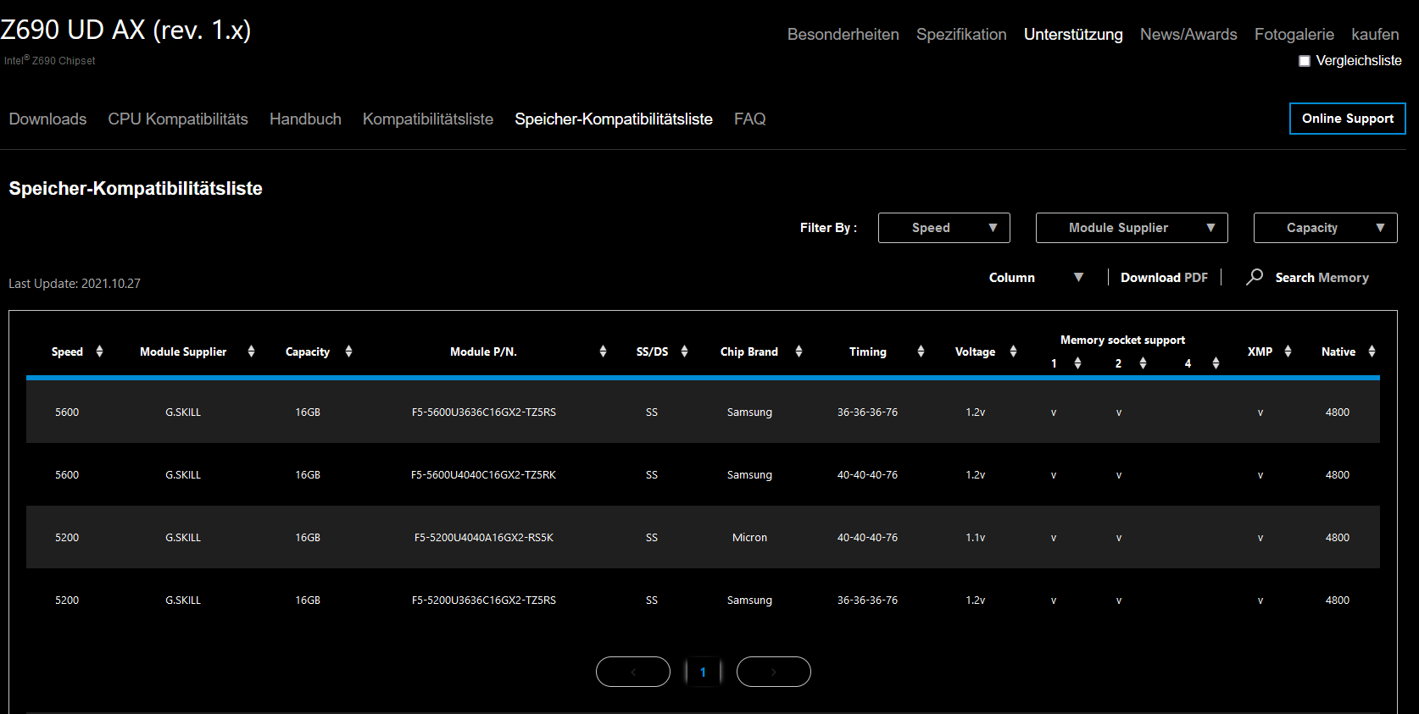Click the Speed column header label
1419x714 pixels.
67,351
